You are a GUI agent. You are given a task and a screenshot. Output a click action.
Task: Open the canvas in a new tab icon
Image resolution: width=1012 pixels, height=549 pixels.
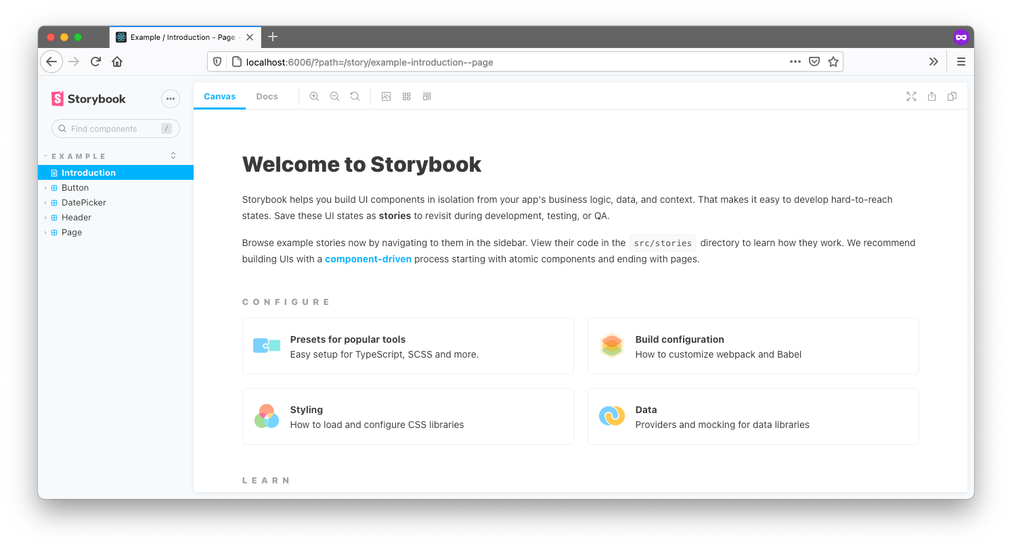[931, 97]
